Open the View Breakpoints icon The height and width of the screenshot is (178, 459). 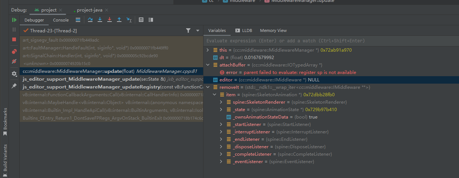pos(14,52)
